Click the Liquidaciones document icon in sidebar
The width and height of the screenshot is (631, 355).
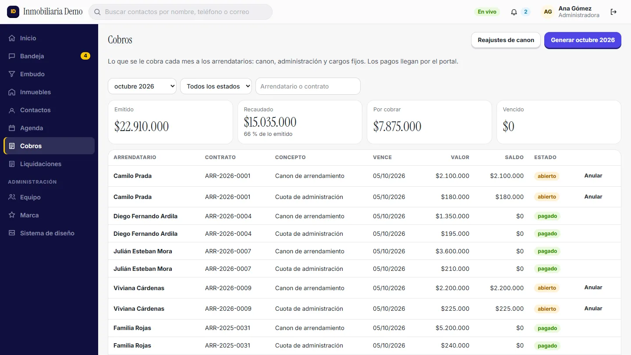tap(12, 164)
